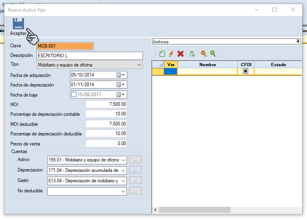307x220 pixels.
Task: Open the Activo account dropdown
Action: pyautogui.click(x=123, y=159)
